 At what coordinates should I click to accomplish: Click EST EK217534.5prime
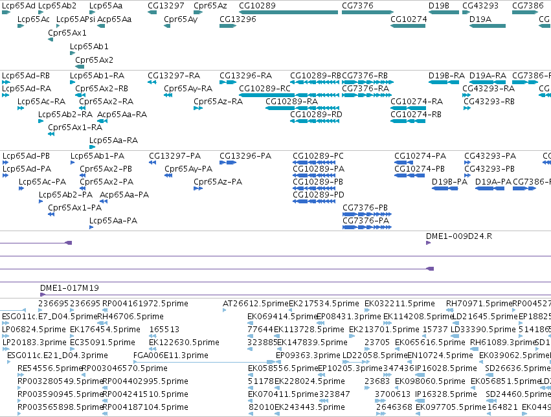(x=324, y=304)
